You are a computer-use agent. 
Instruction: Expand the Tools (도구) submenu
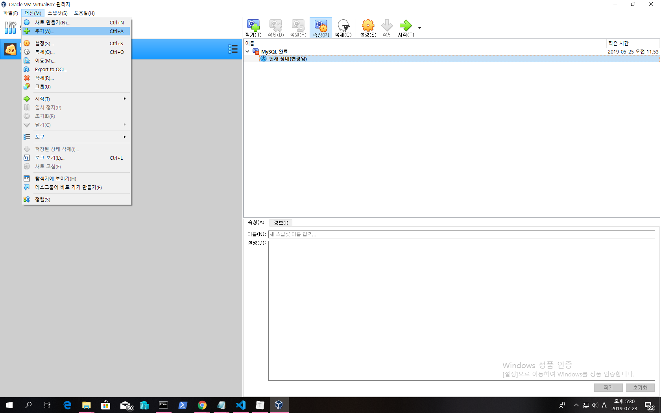tap(76, 137)
